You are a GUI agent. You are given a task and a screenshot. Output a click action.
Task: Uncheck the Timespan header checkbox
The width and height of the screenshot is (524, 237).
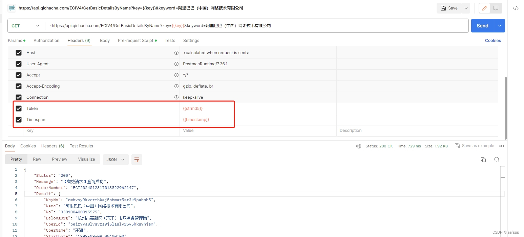(19, 120)
